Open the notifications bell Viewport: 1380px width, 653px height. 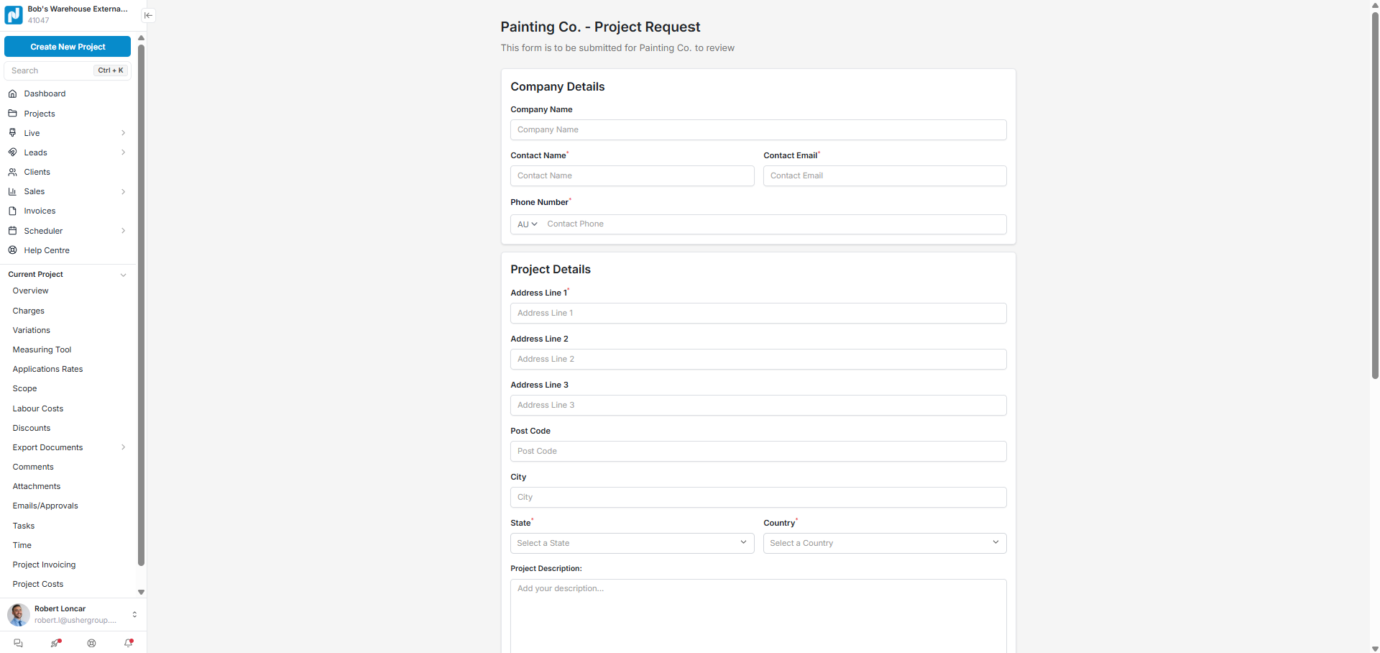129,643
